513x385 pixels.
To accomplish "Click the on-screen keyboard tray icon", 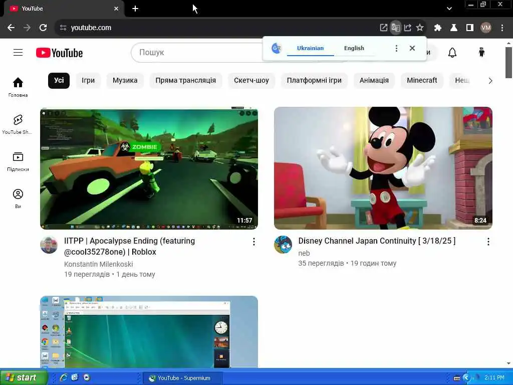I will click(457, 378).
